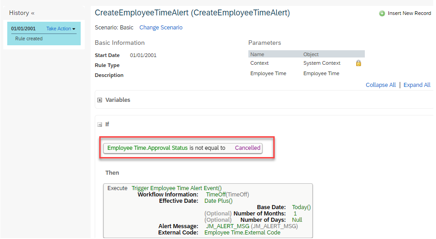
Task: Click Employee Time.External Code value
Action: point(242,233)
